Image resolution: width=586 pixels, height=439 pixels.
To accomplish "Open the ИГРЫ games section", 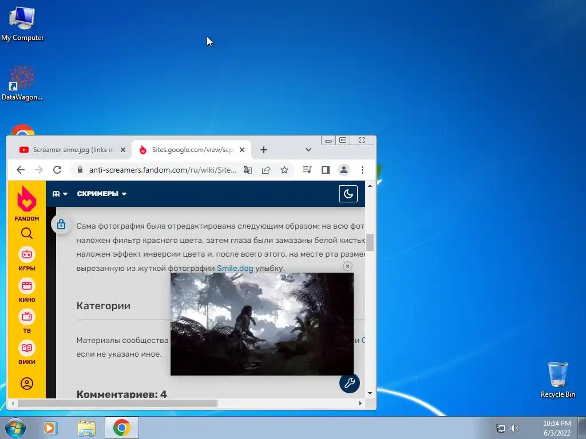I will pos(26,259).
